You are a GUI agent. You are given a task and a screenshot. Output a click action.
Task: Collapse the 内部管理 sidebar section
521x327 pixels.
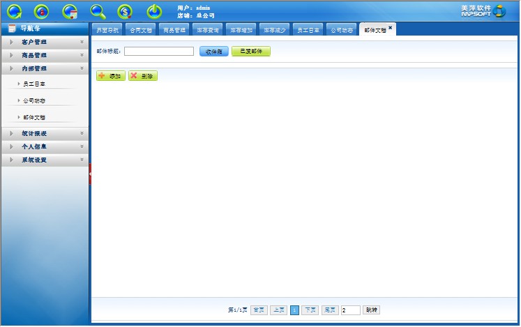point(45,68)
